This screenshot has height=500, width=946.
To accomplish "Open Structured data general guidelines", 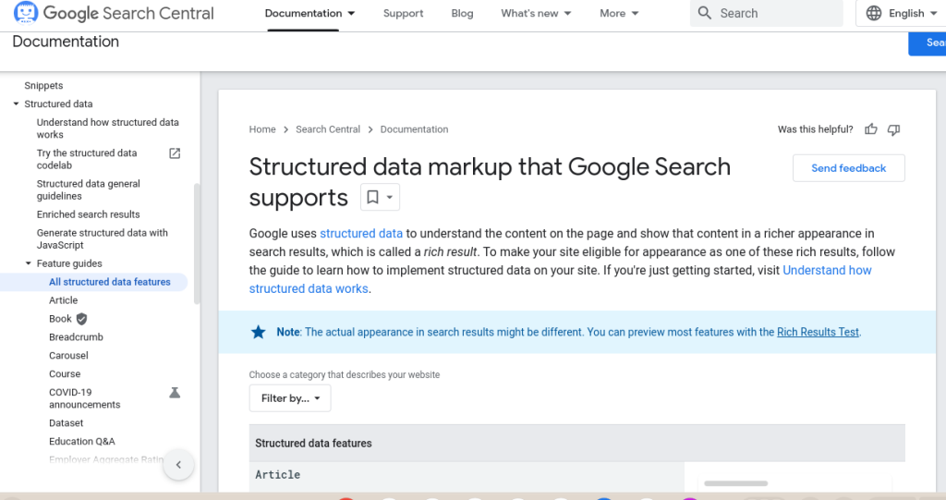I will (x=88, y=189).
